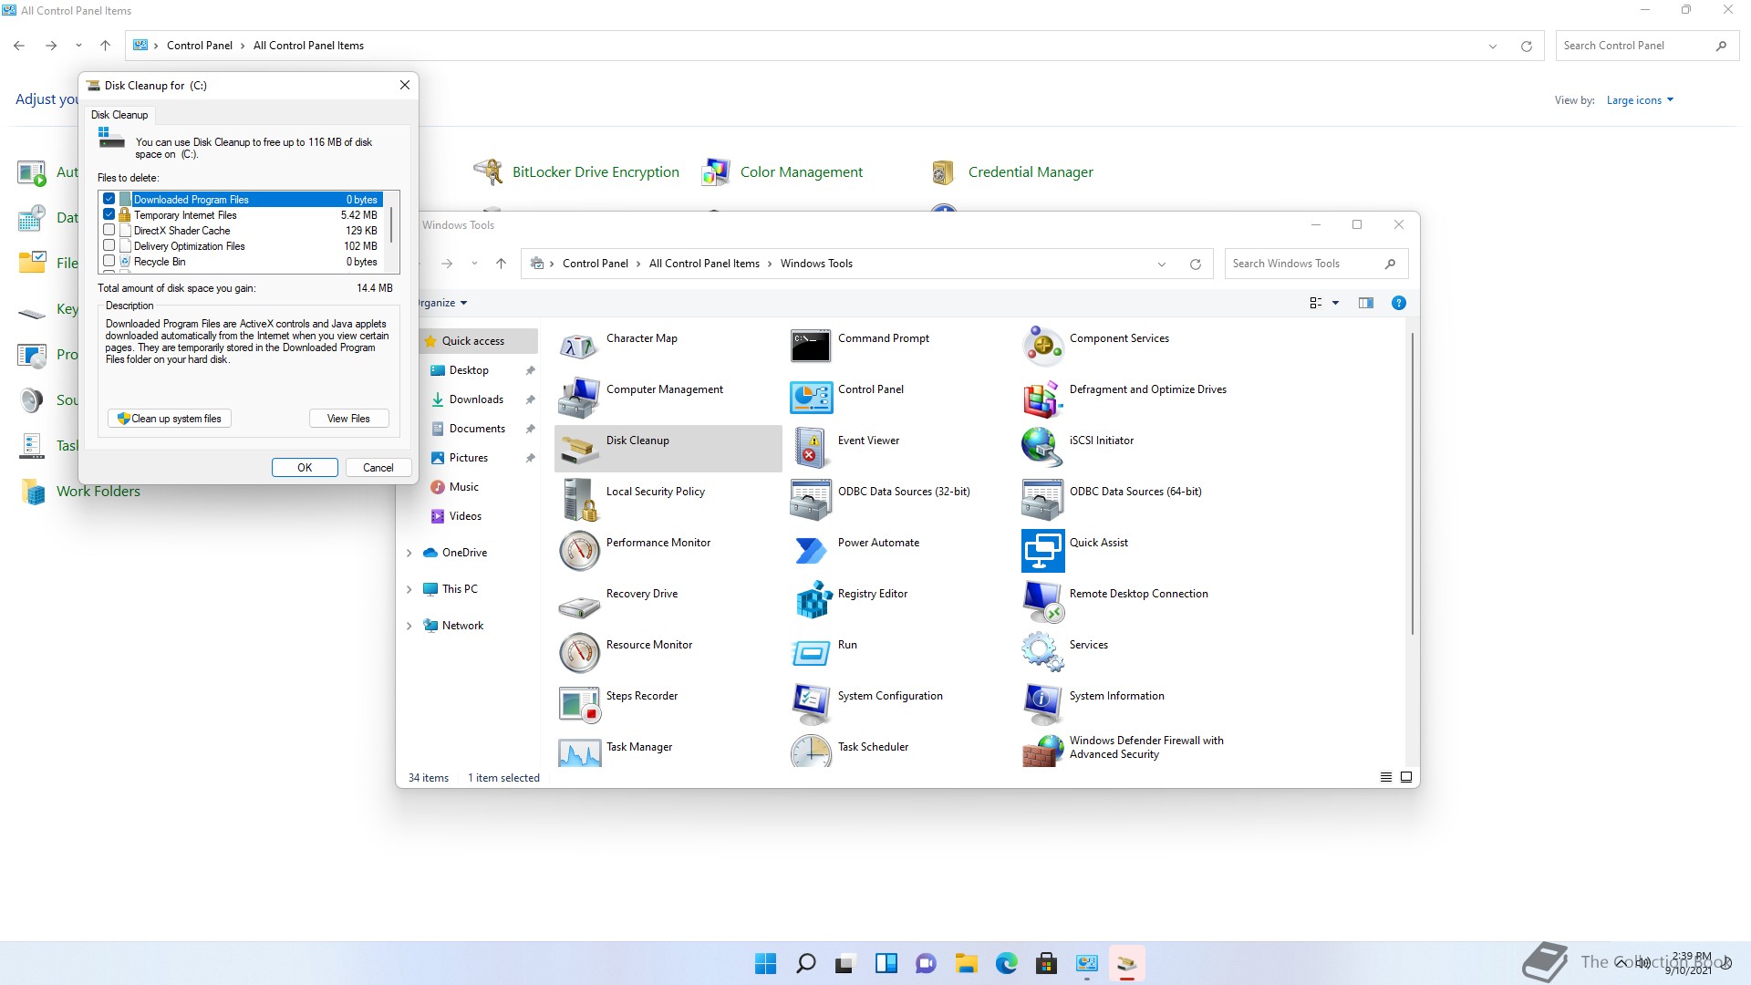Launch the Steps Recorder tool

coord(579,703)
